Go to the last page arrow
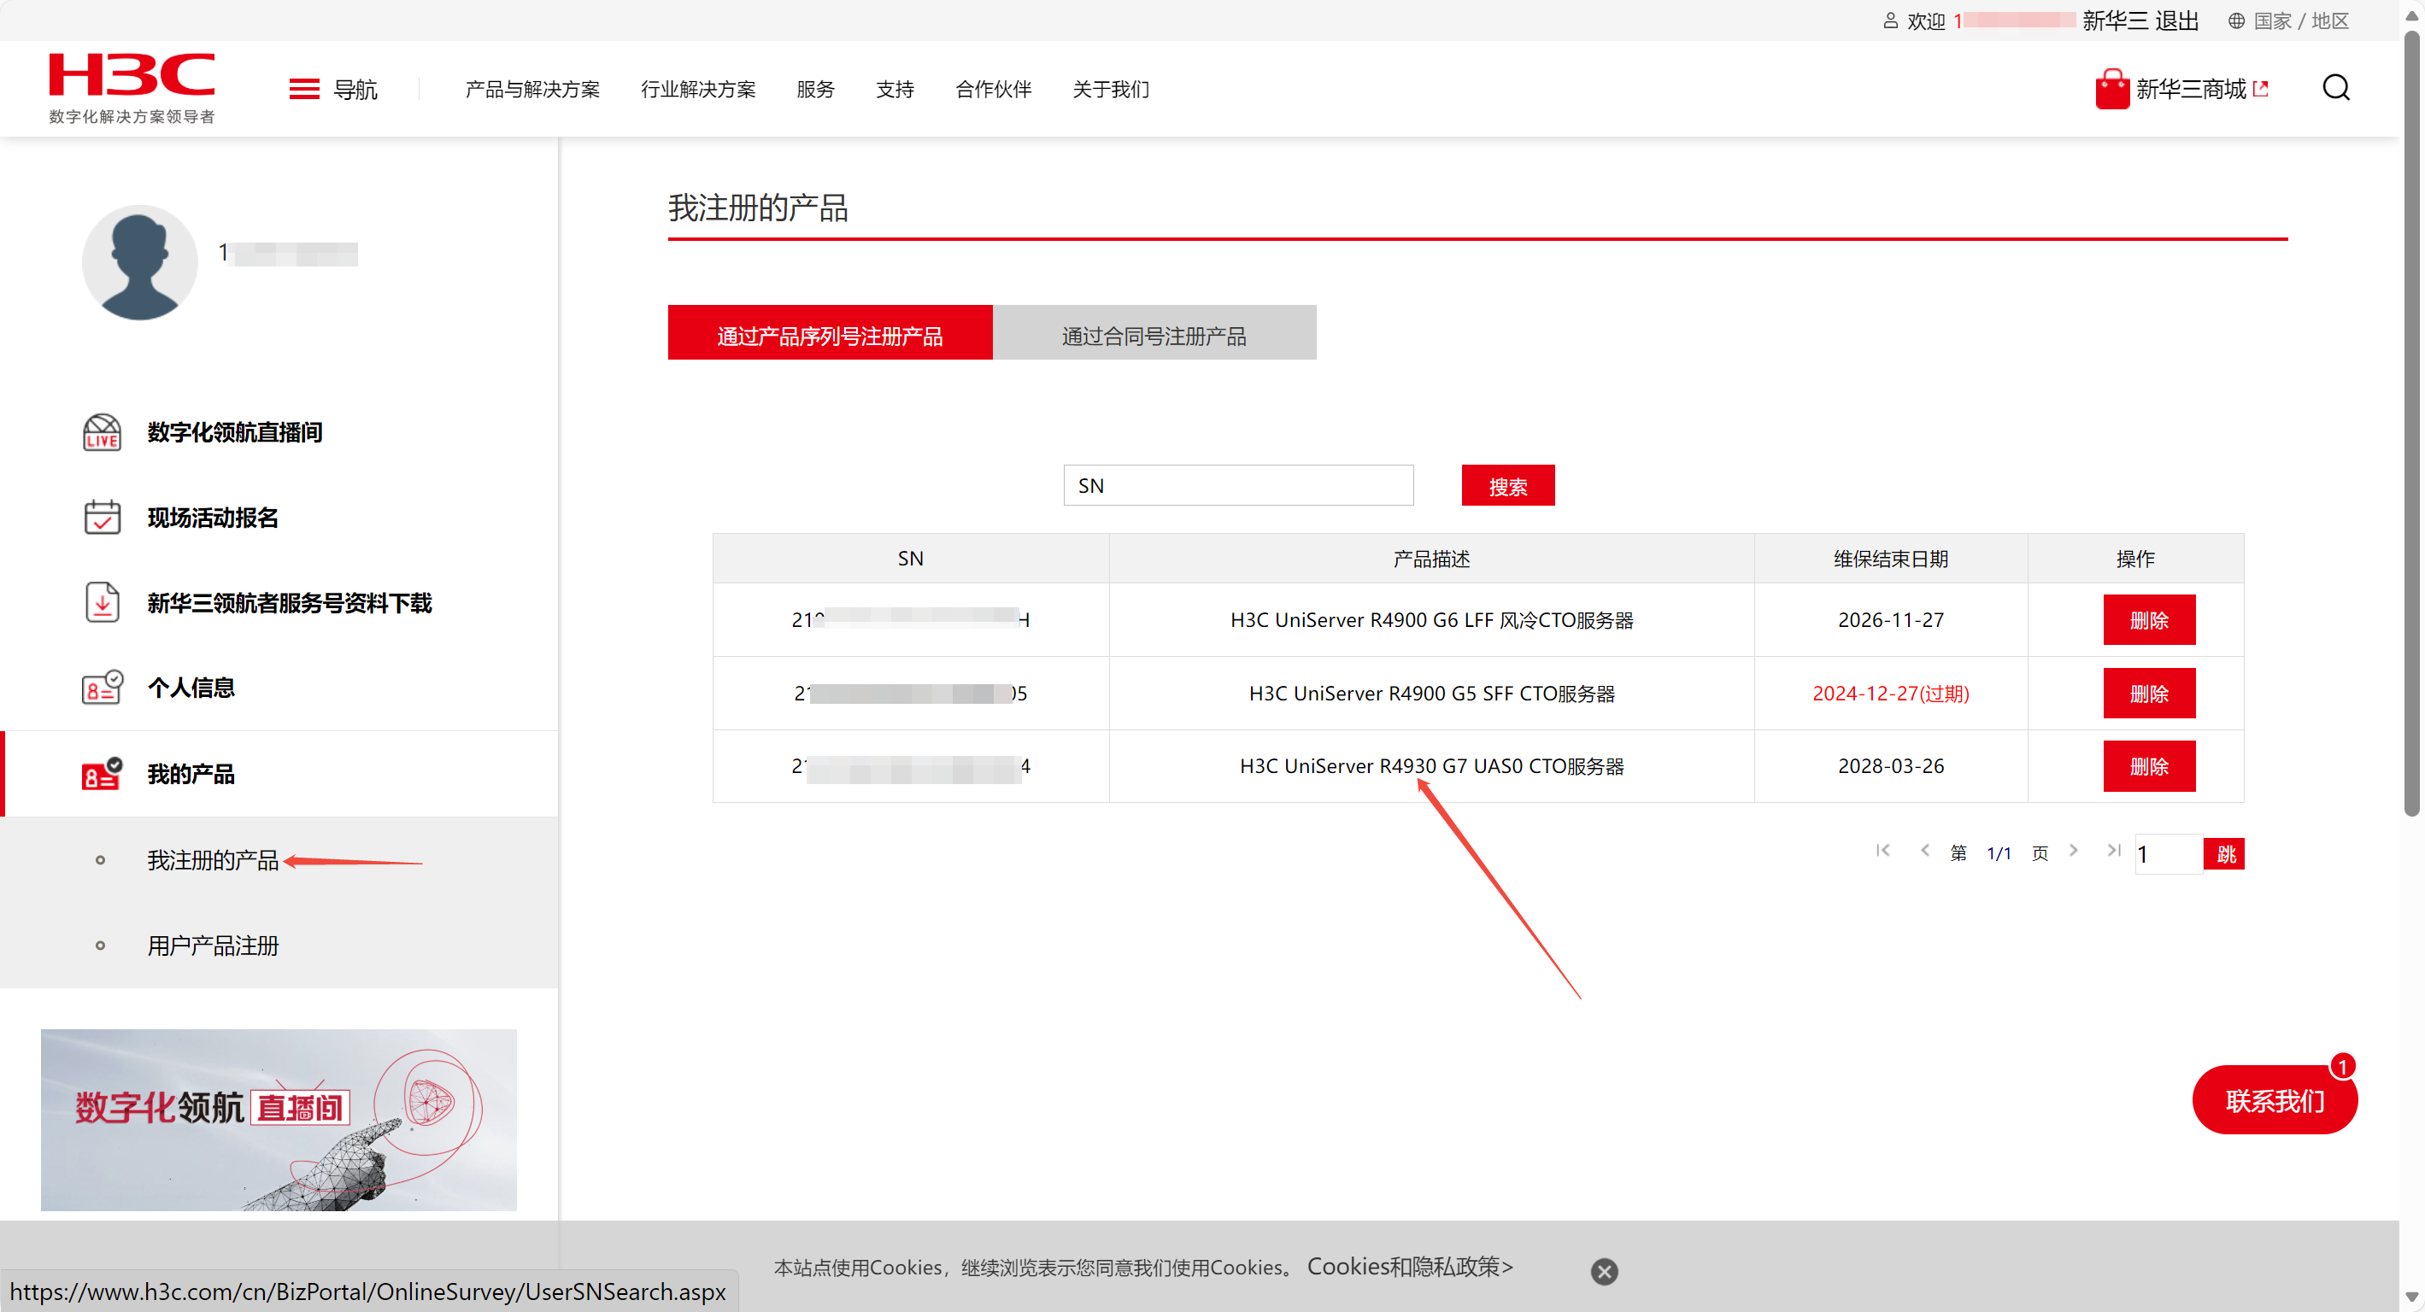 coord(2113,851)
